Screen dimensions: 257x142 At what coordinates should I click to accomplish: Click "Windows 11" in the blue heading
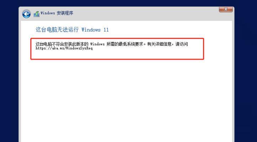click(95, 30)
